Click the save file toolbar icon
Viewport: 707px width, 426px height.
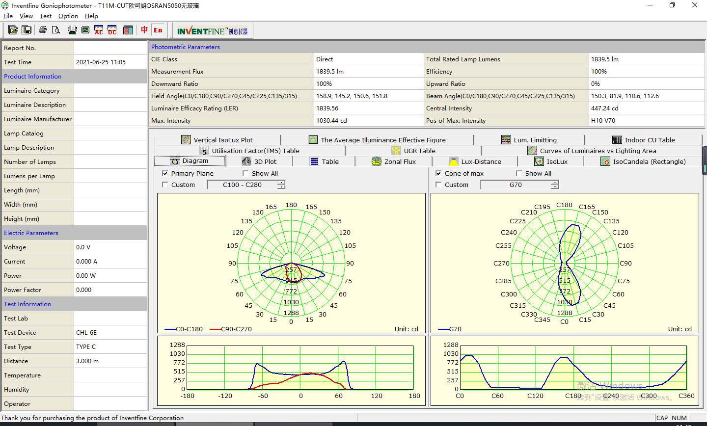click(27, 30)
